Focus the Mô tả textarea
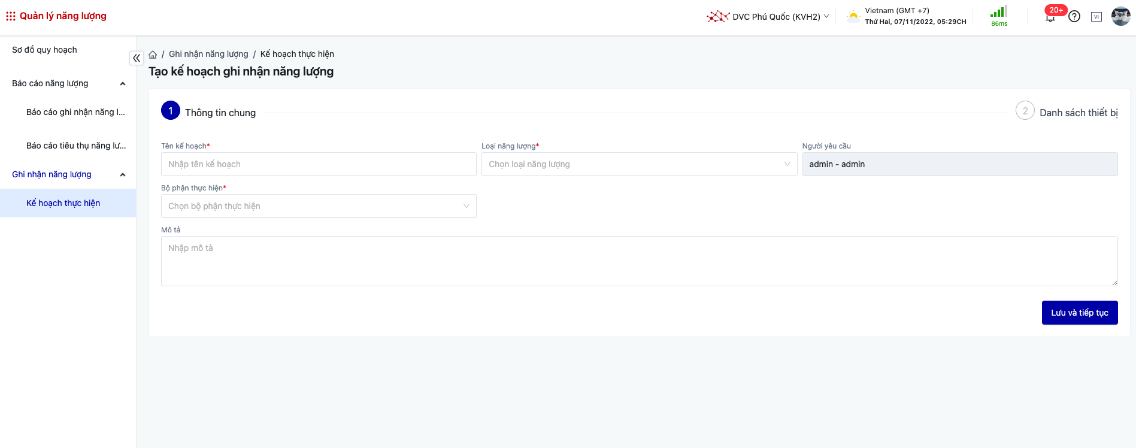The image size is (1136, 448). [x=639, y=261]
